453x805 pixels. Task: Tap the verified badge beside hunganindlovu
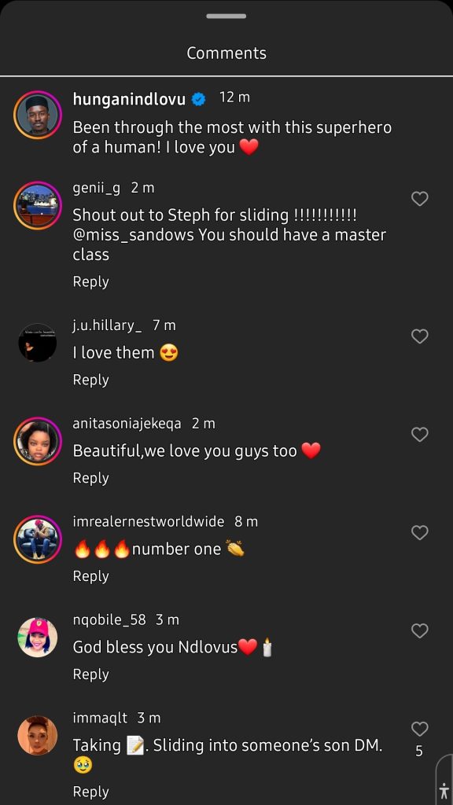point(198,99)
